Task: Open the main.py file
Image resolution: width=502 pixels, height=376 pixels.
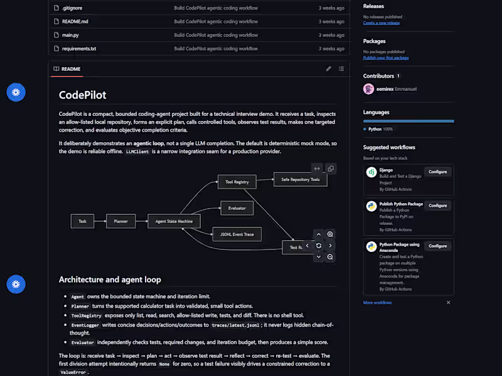Action: [x=70, y=35]
